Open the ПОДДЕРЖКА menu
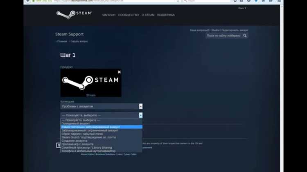The height and width of the screenshot is (172, 307). [x=166, y=15]
